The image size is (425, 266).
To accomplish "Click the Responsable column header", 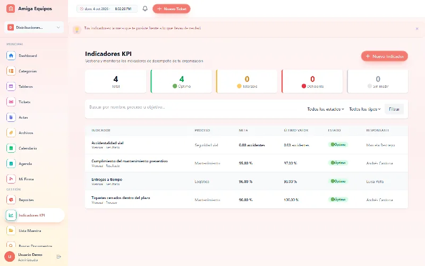I will [377, 130].
